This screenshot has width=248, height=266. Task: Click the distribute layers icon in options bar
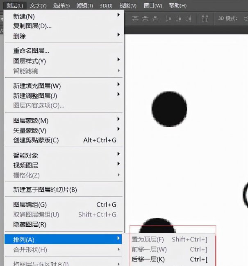205,19
